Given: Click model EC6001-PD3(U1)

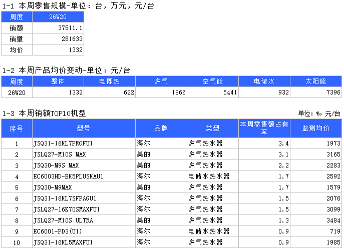Looking at the screenshot, I should point(58,231).
